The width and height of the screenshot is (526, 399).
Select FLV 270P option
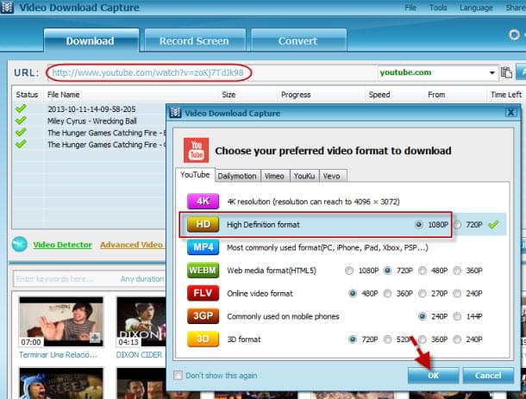click(x=423, y=293)
